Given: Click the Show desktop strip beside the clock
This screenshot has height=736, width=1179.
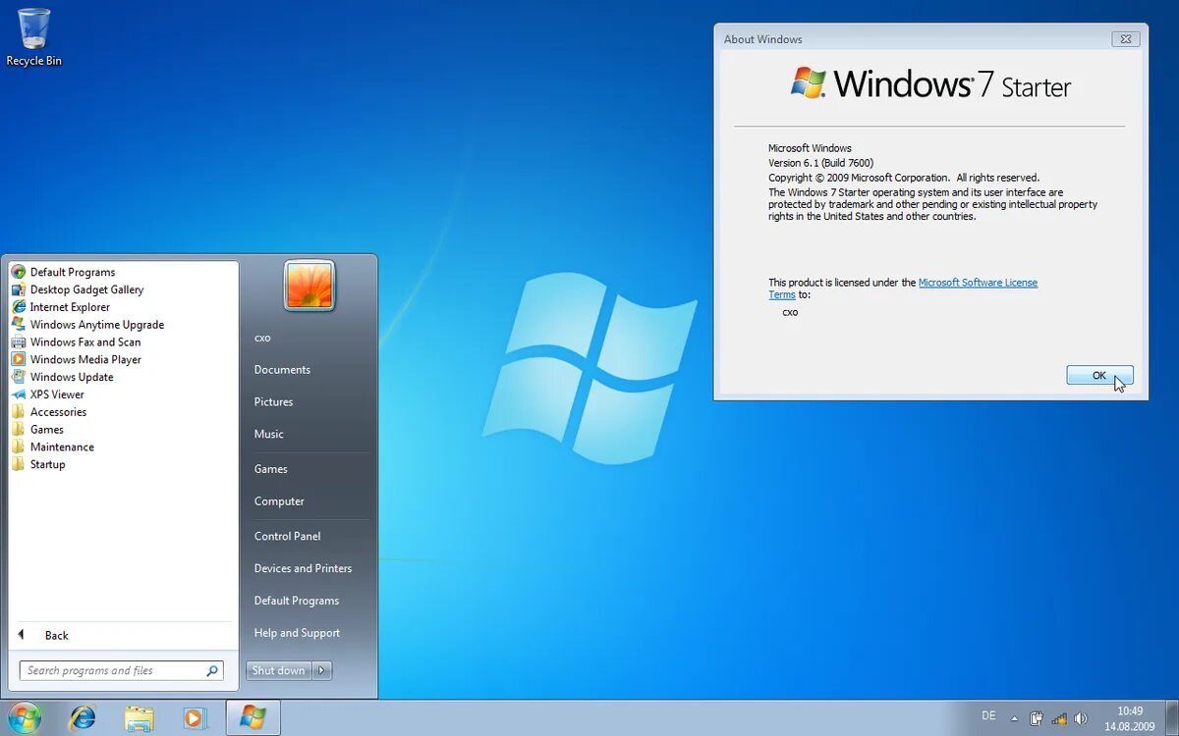Looking at the screenshot, I should [1171, 718].
